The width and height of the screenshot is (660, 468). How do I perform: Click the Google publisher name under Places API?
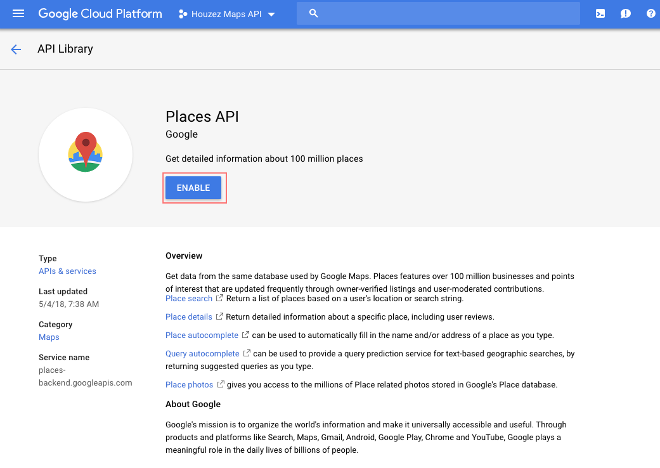point(181,134)
